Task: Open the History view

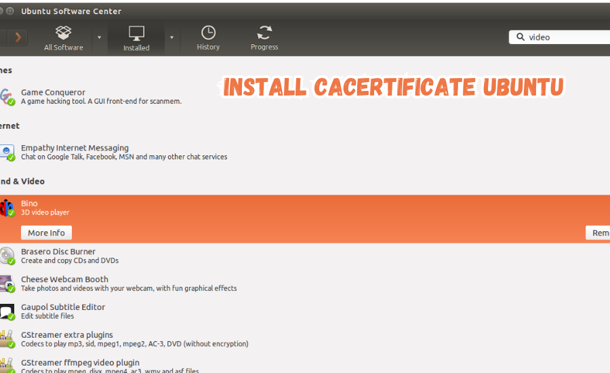Action: pos(208,38)
